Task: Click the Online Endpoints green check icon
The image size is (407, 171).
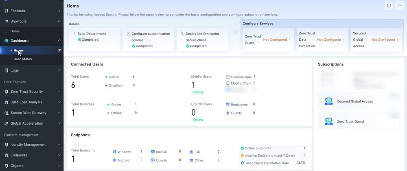Action: point(242,148)
